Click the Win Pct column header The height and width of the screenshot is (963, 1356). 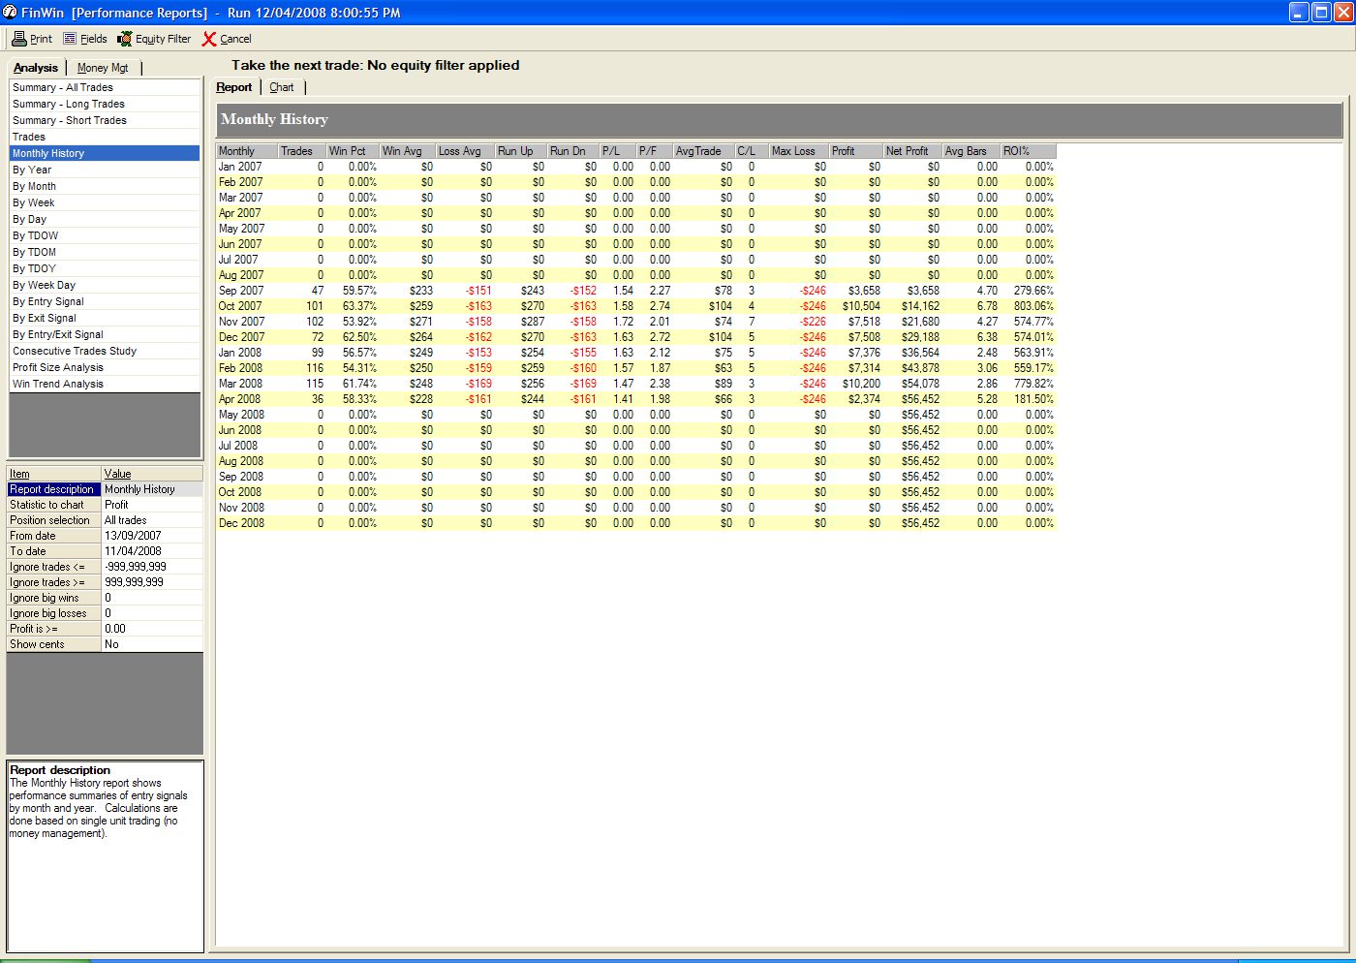351,151
